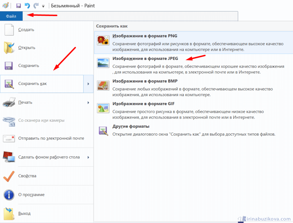Click the GIF format shapes icon
The width and height of the screenshot is (293, 223).
click(103, 108)
